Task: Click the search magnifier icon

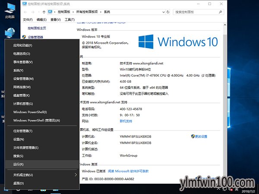Action: [x=220, y=12]
